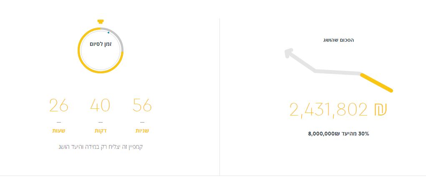The image size is (426, 188).
Task: Click the "זמן לסיום" label inside the stopwatch
Action: [101, 44]
